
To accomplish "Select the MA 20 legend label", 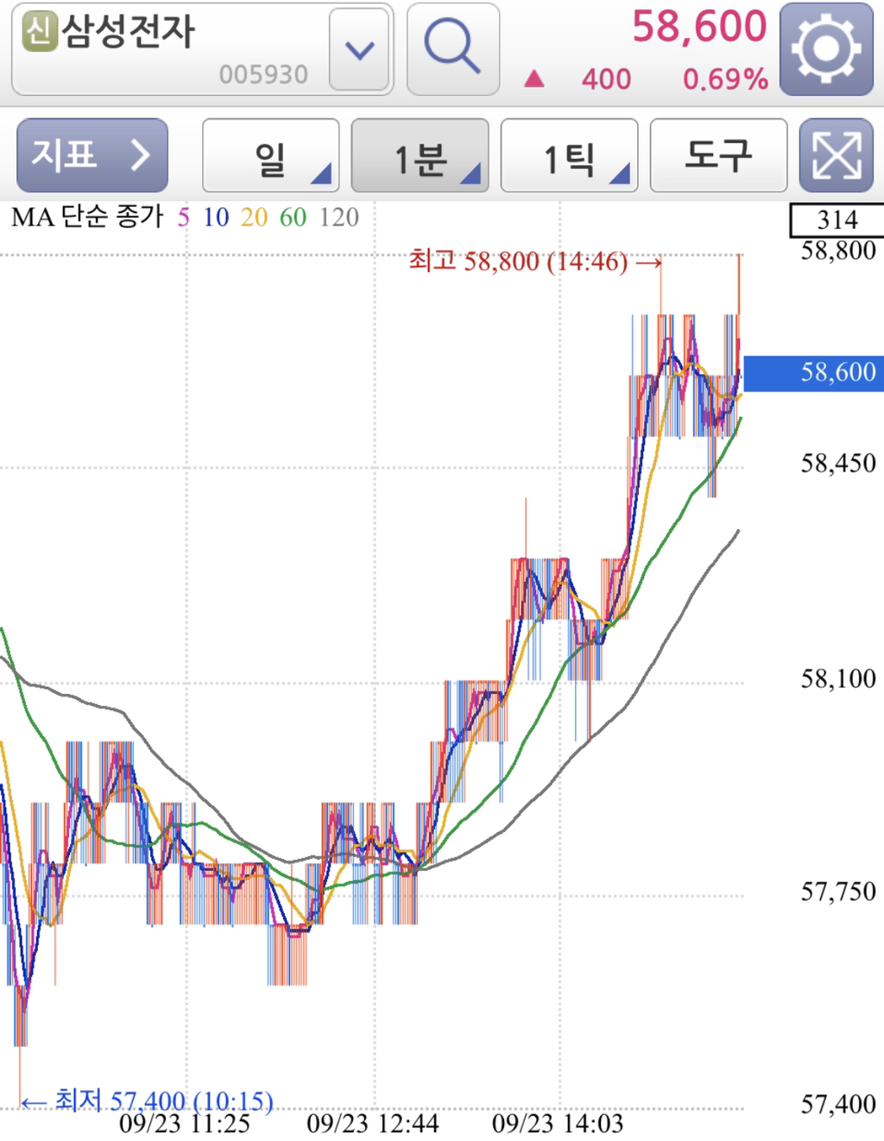I will pos(254,217).
